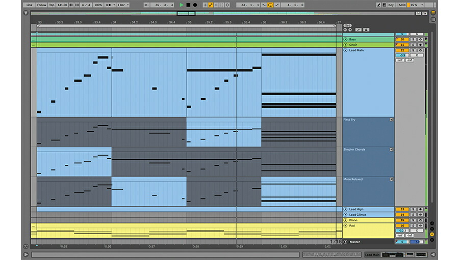
Task: Adjust the Master volume slider
Action: pos(402,242)
